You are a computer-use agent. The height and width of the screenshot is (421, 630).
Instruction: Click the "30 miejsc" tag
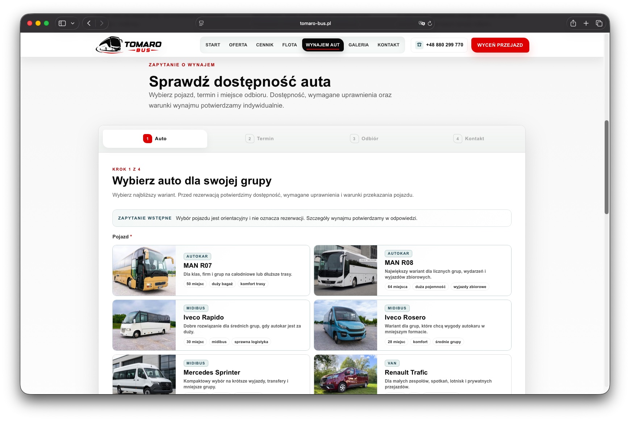coord(195,342)
